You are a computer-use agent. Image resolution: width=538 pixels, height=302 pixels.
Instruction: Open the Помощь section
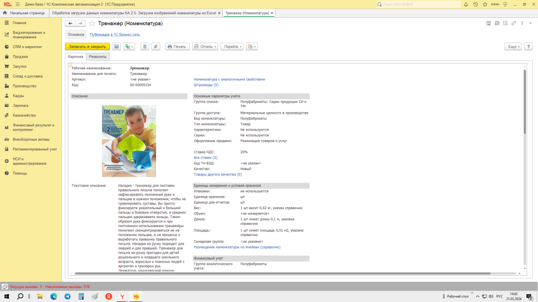pyautogui.click(x=20, y=173)
